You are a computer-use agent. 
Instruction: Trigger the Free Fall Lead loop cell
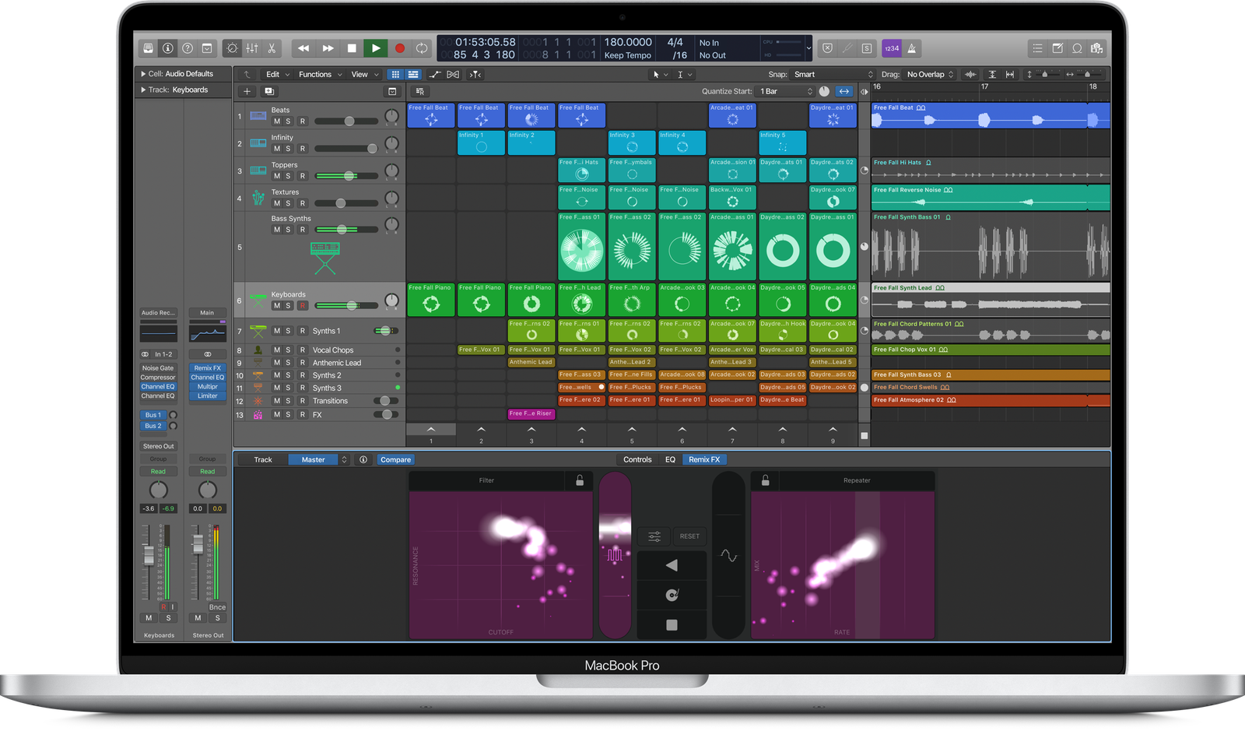point(581,300)
